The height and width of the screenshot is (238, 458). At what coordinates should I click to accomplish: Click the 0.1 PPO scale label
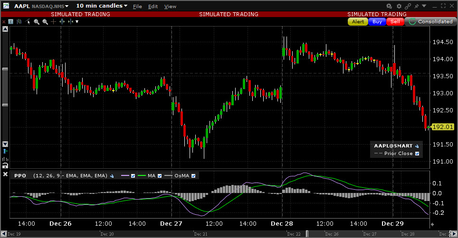(x=437, y=183)
